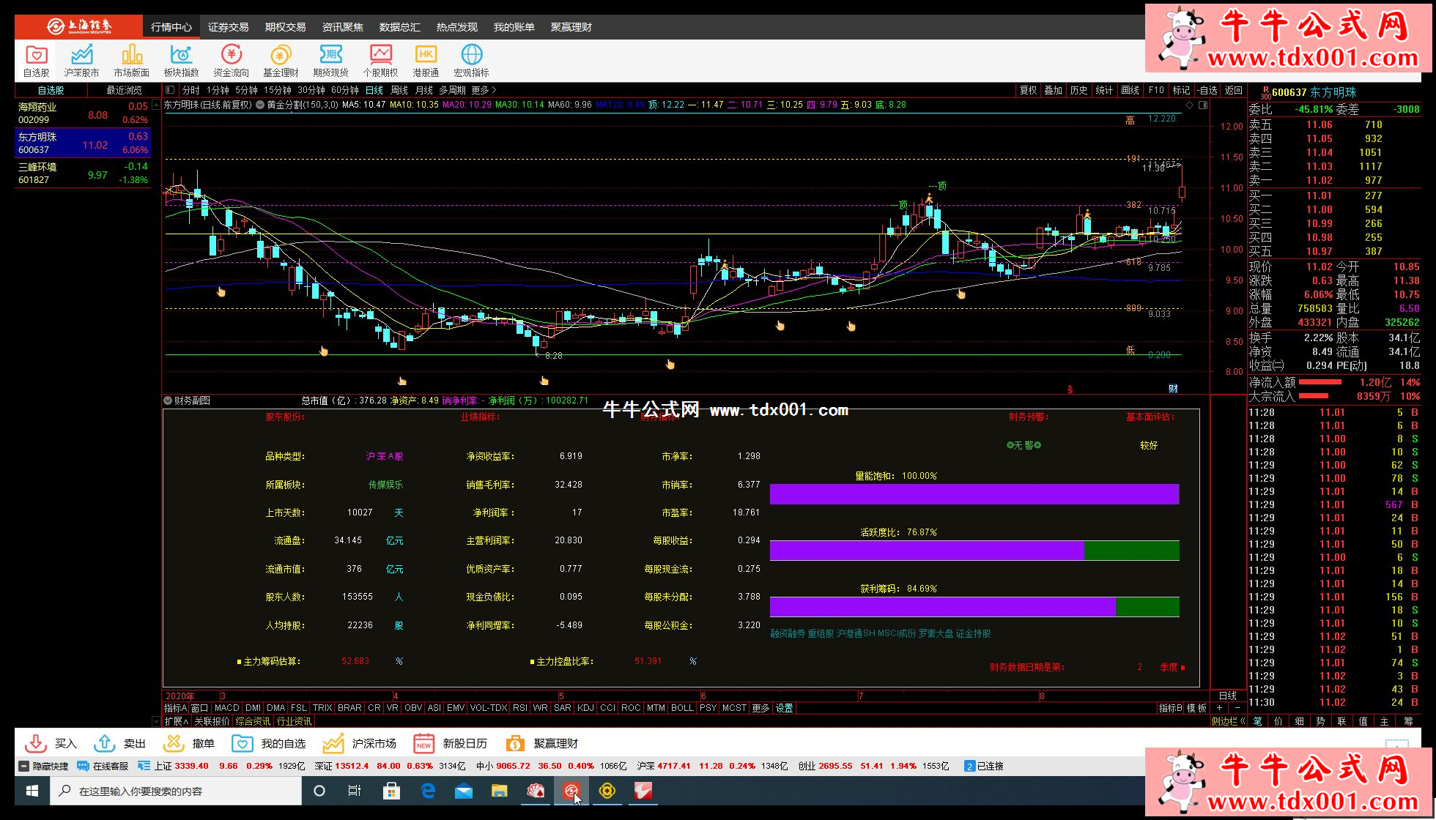
Task: Open the 港股通 HK connect icon
Action: 426,61
